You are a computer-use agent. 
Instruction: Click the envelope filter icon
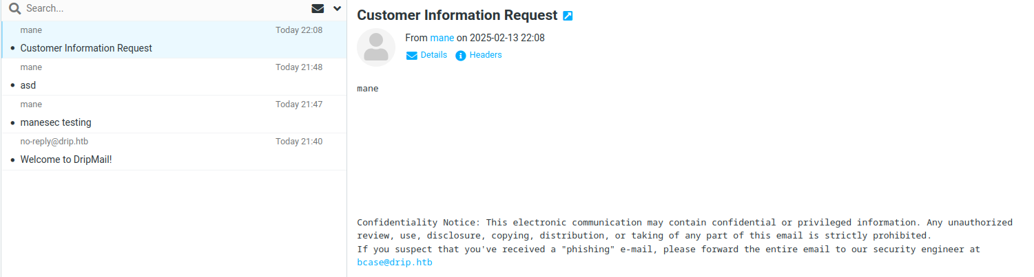pos(318,9)
